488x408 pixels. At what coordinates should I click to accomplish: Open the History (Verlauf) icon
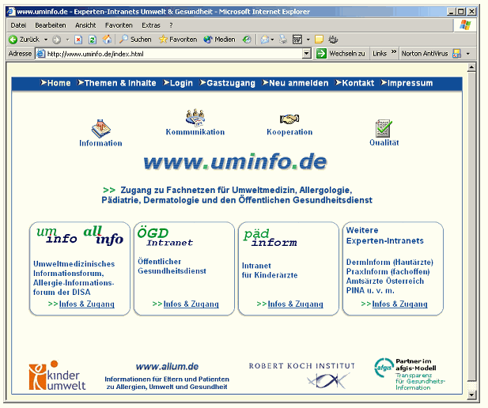(247, 40)
